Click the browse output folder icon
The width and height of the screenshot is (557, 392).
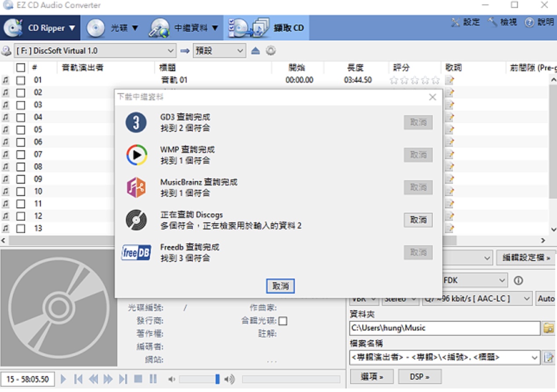click(548, 328)
